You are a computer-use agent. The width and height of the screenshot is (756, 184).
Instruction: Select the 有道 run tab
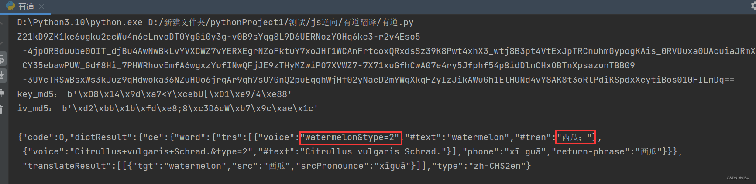(26, 7)
